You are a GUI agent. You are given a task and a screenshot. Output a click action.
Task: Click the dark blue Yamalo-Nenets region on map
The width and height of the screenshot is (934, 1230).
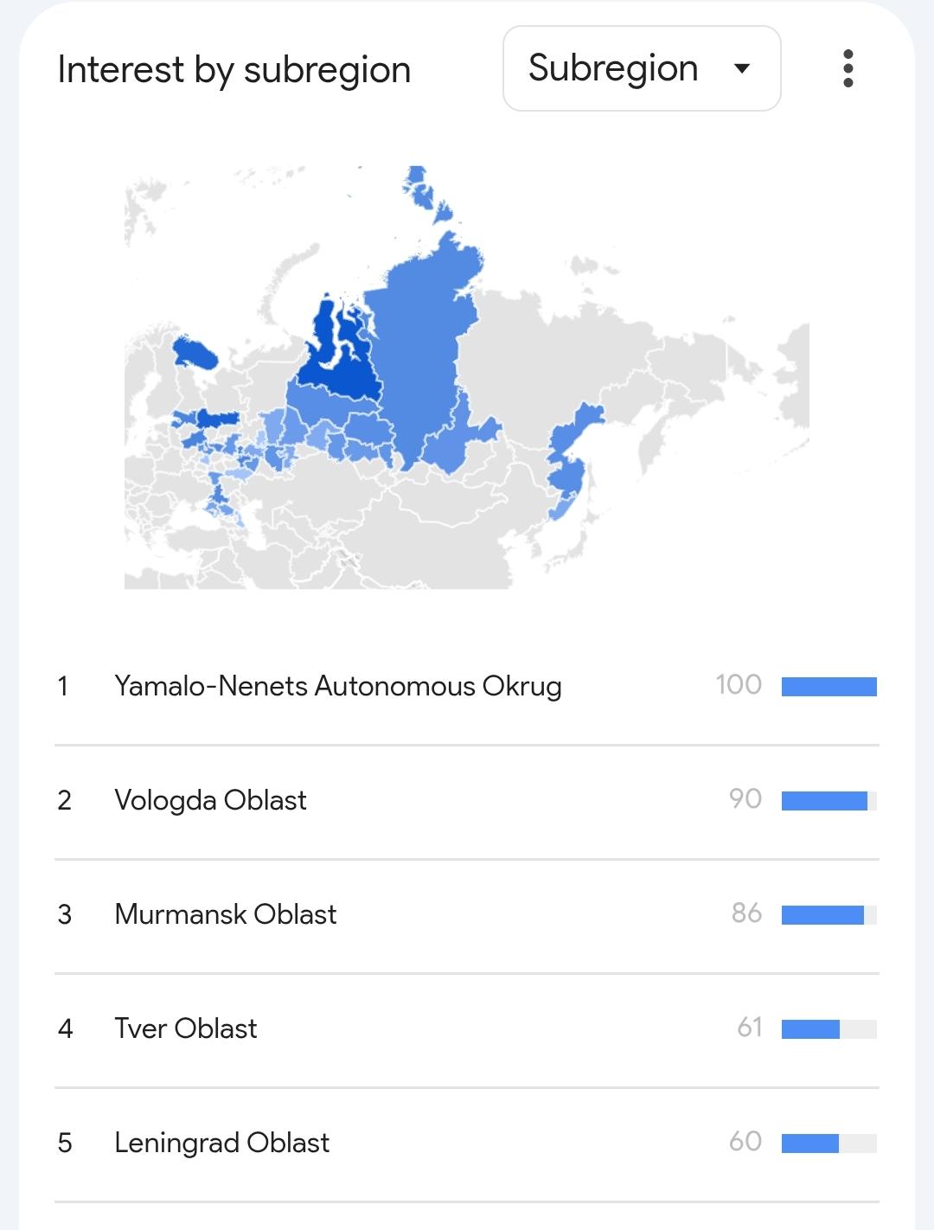pos(337,363)
